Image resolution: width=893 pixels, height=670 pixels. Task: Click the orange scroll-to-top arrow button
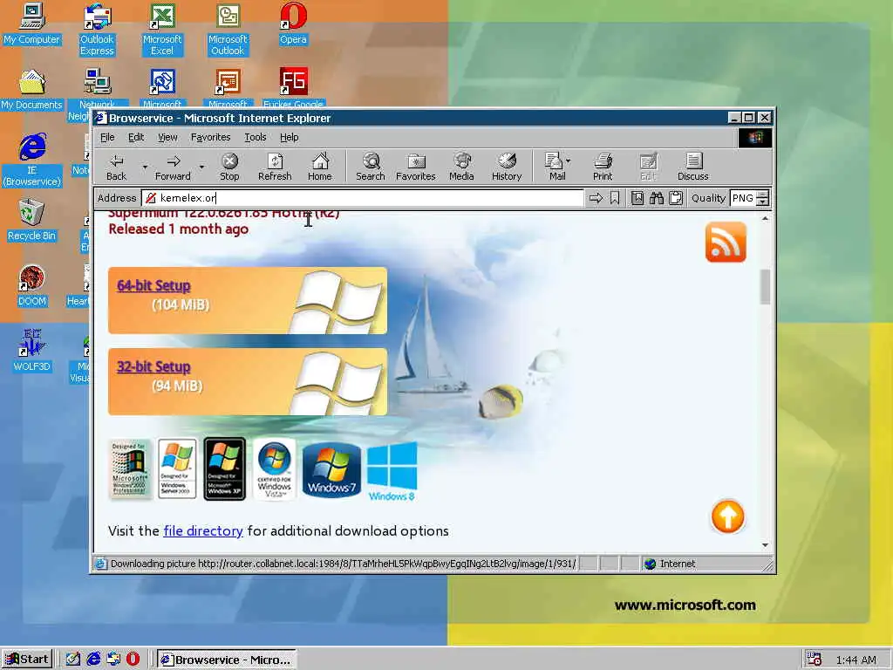(x=728, y=516)
